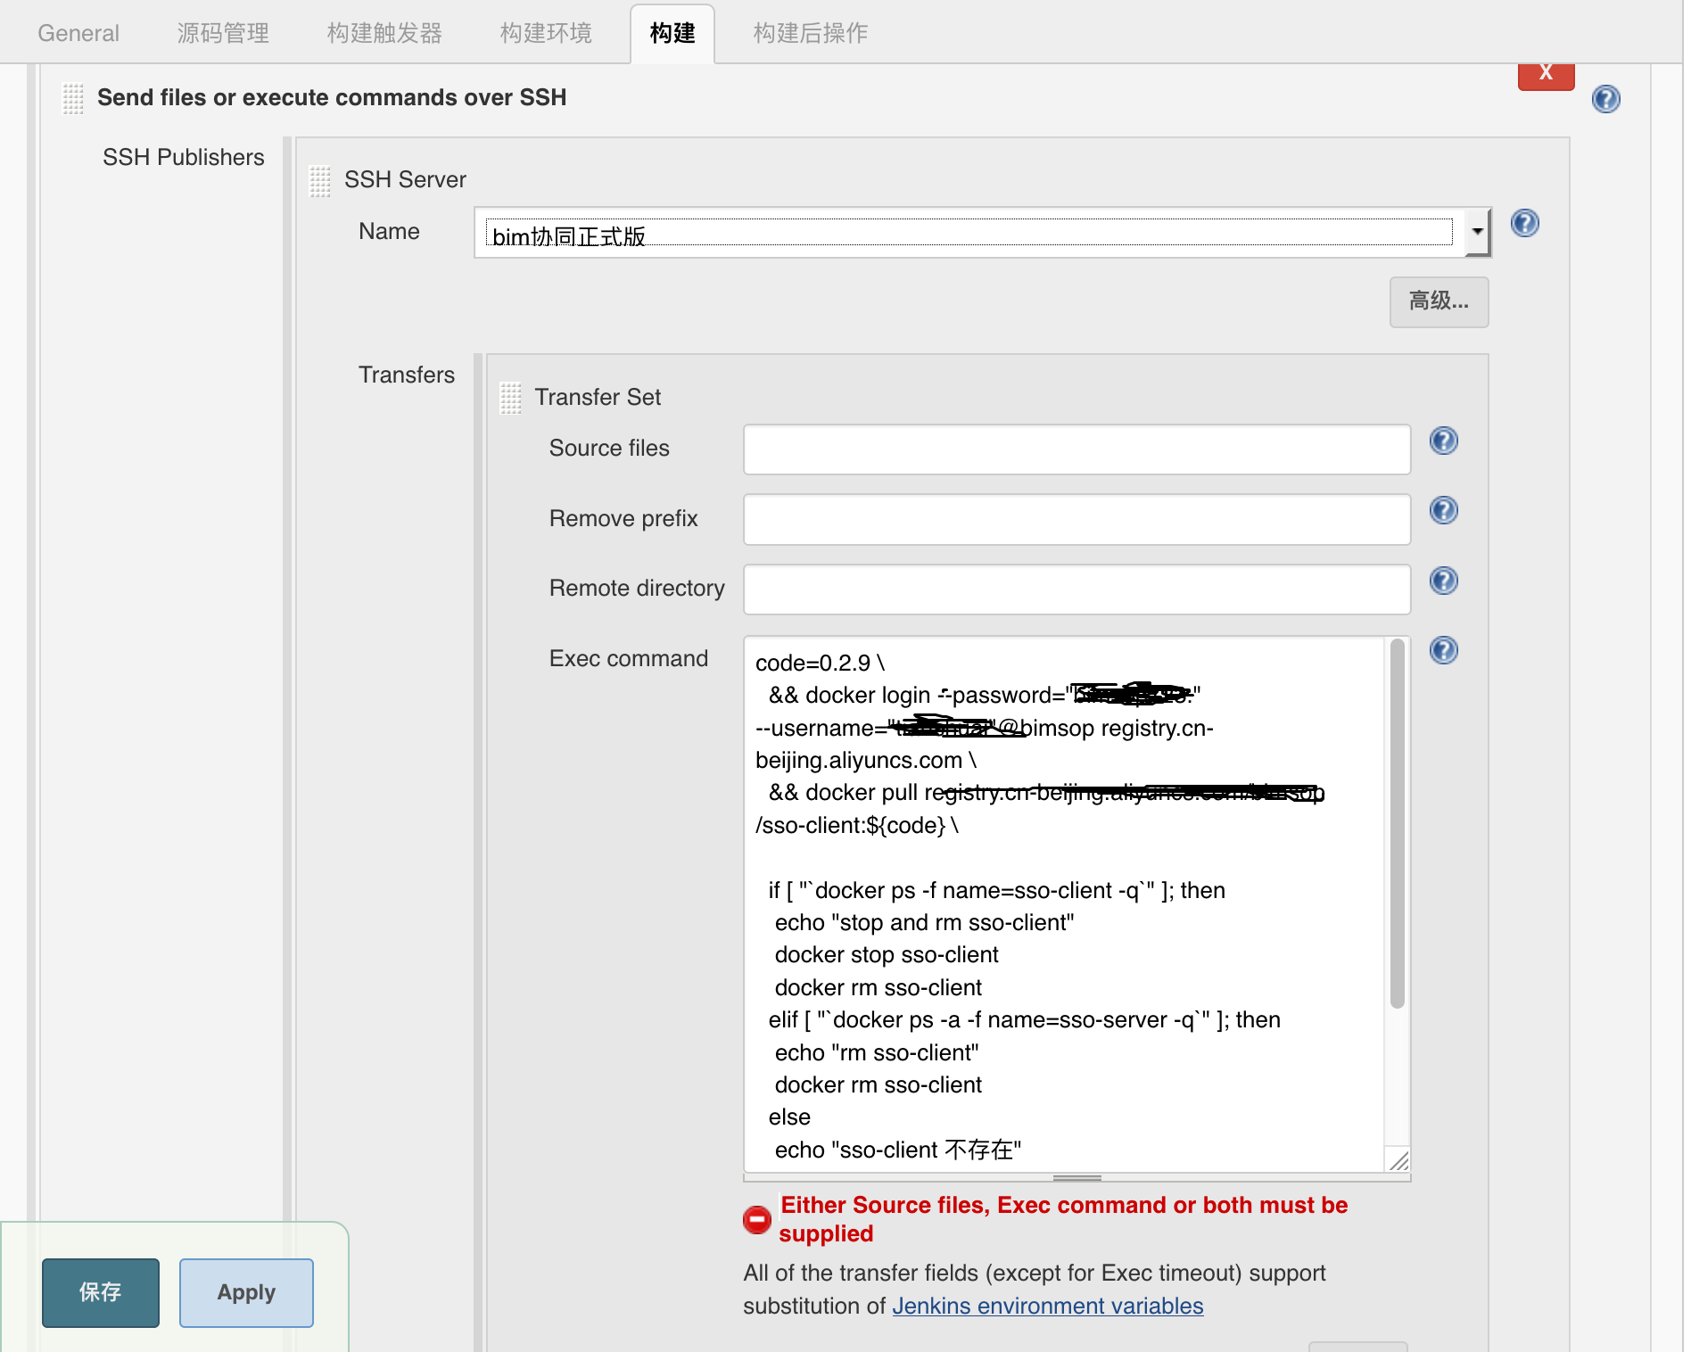Click the 'code=0.2.9 \' line
Viewport: 1691px width, 1352px height.
820,663
